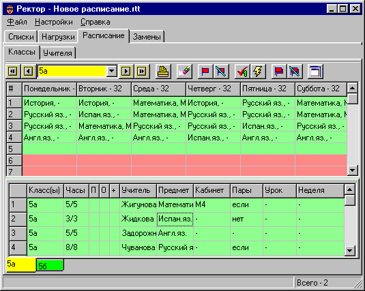Jump to last class navigation button
Image resolution: width=365 pixels, height=291 pixels.
point(141,71)
